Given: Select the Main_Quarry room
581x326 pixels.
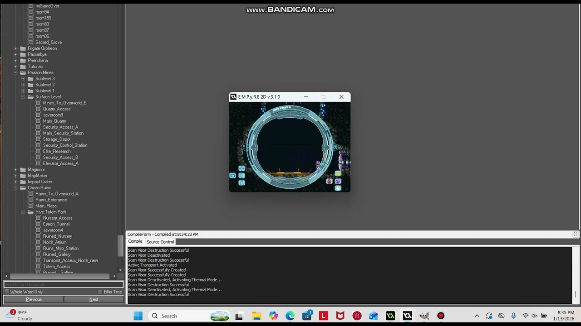Looking at the screenshot, I should click(54, 121).
